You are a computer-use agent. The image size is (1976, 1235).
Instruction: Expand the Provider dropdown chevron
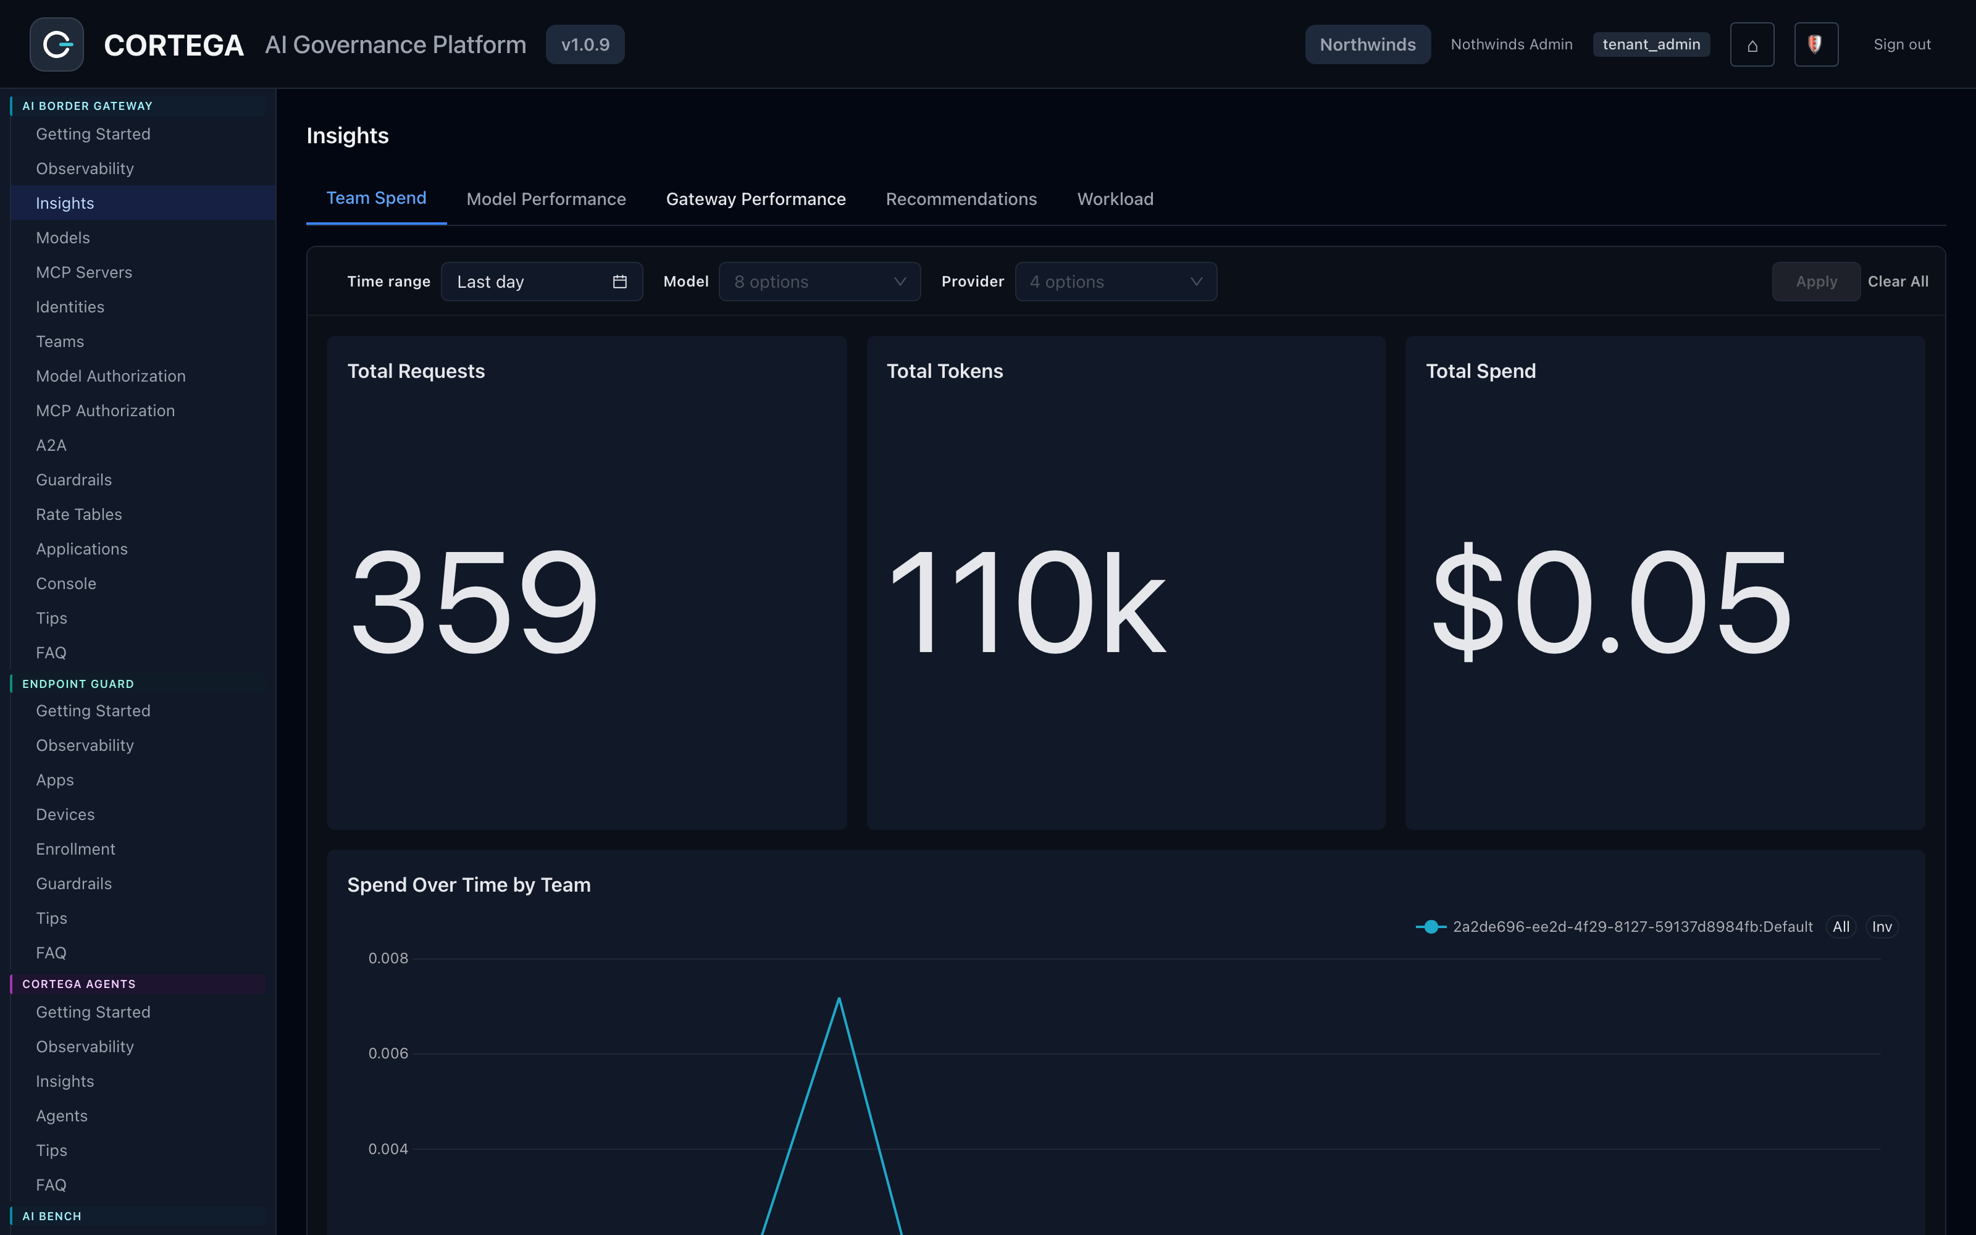coord(1196,282)
